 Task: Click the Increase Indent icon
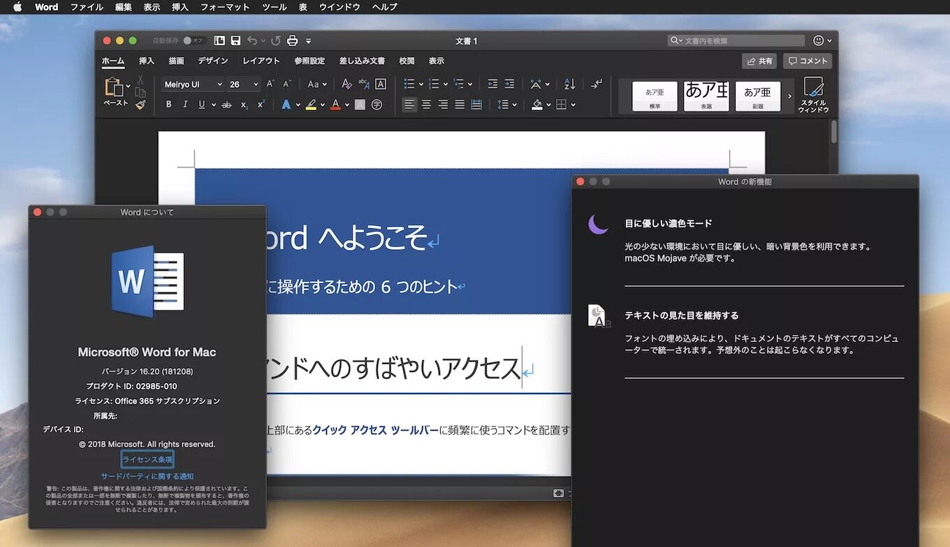click(509, 84)
